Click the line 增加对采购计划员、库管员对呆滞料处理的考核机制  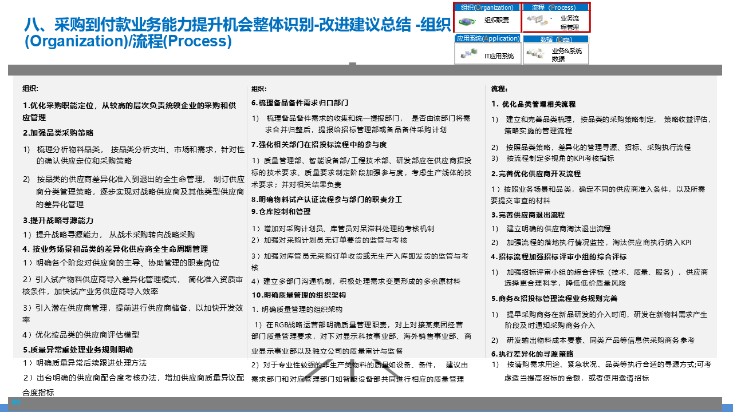[x=342, y=228]
